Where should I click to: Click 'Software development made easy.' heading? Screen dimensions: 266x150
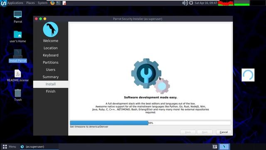150,97
